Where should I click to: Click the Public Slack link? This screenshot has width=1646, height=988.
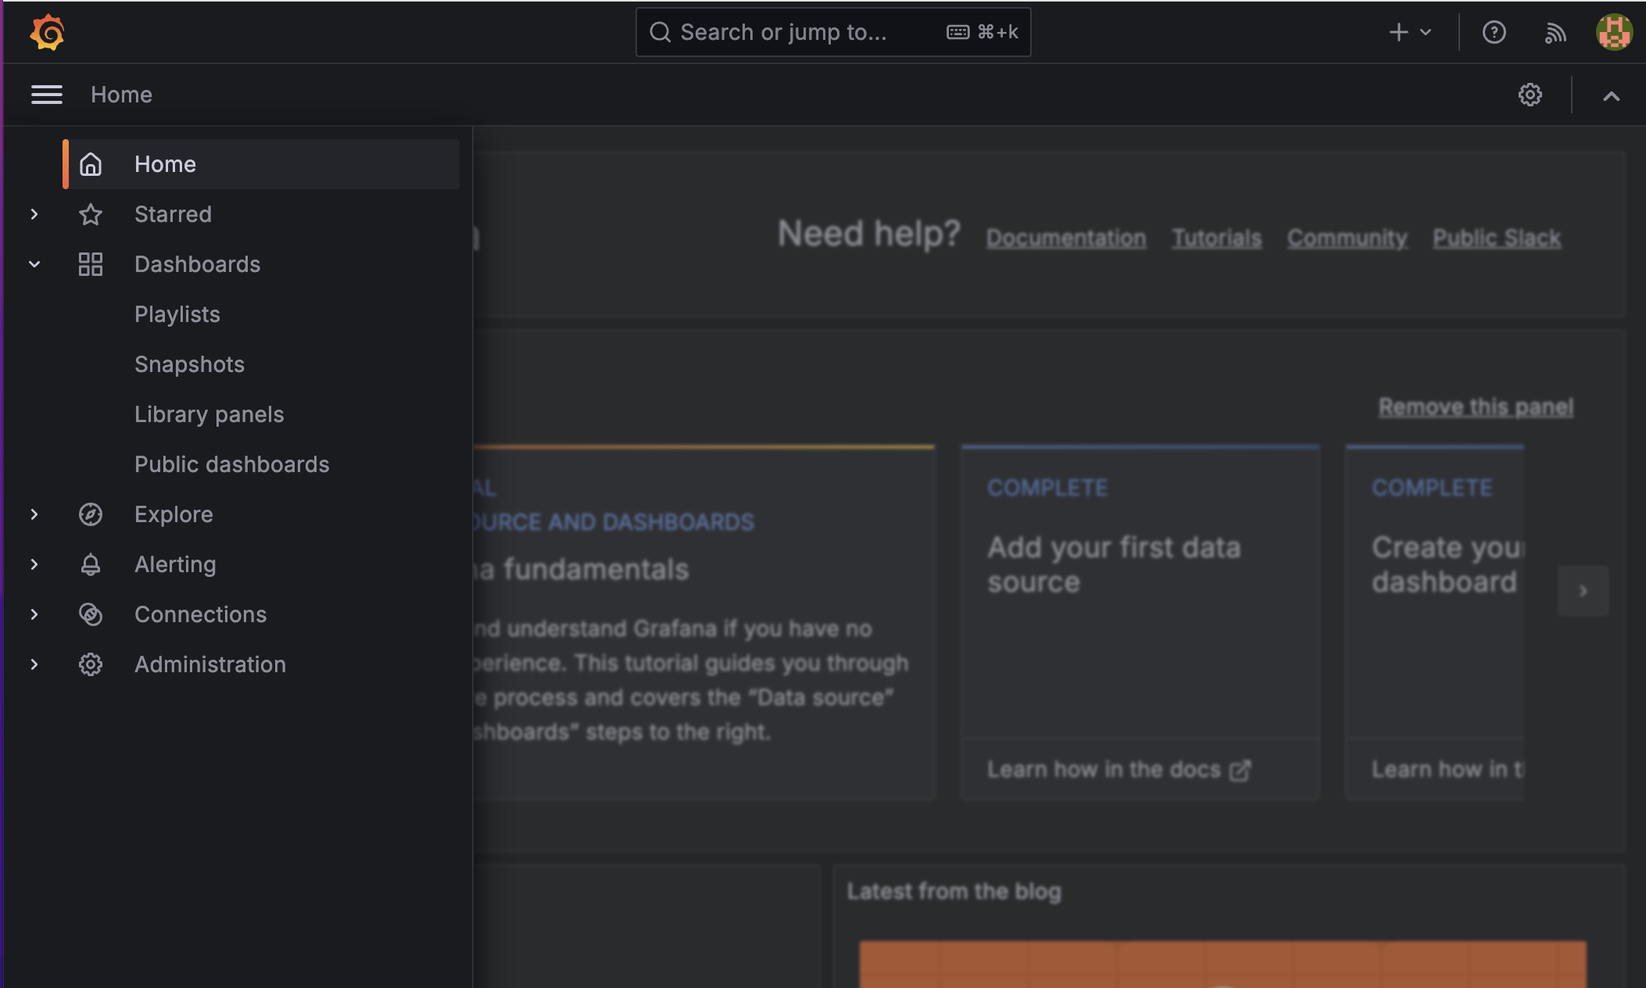(1497, 238)
